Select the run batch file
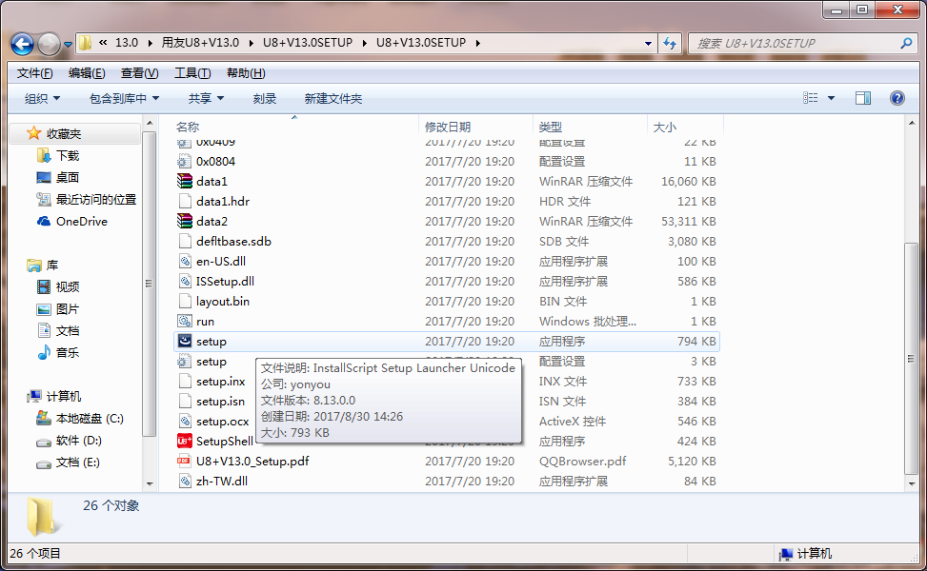Image resolution: width=927 pixels, height=571 pixels. point(204,321)
